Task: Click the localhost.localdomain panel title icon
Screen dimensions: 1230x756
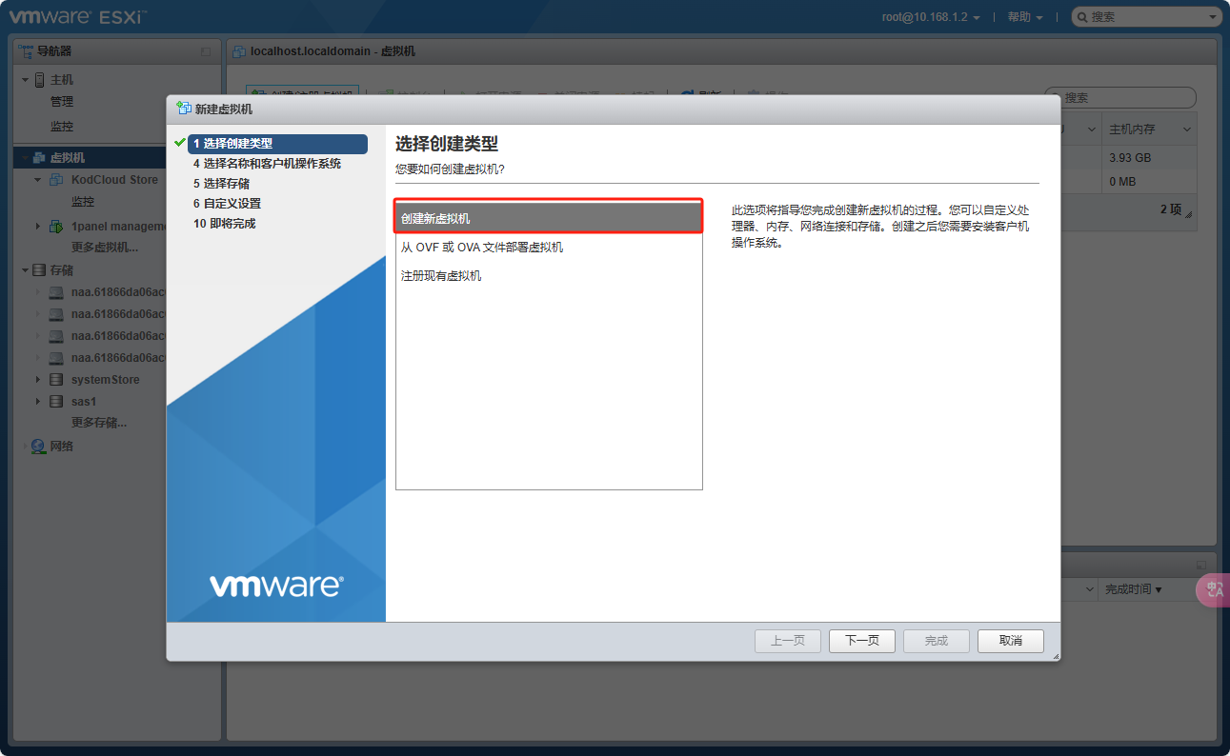Action: pyautogui.click(x=239, y=51)
